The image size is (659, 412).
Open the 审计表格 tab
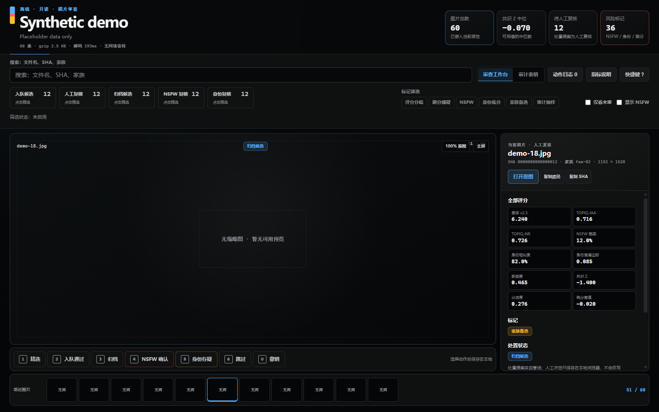[528, 75]
